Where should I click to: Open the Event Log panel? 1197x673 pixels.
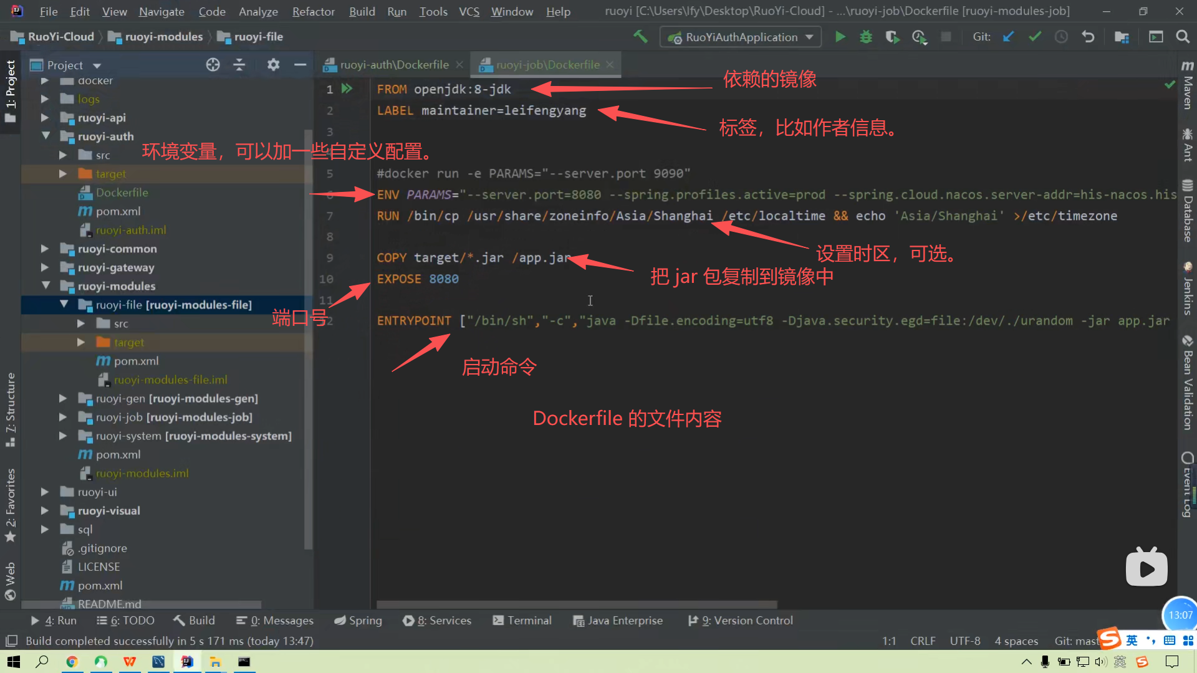pos(1188,484)
